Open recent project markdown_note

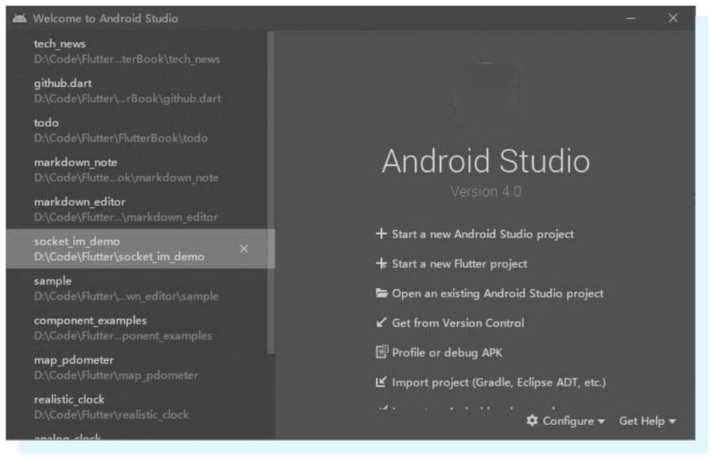pos(136,169)
